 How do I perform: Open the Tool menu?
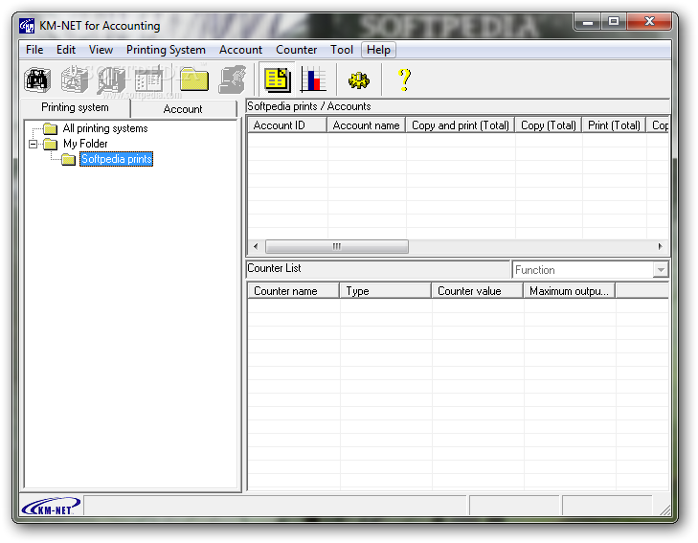(342, 50)
